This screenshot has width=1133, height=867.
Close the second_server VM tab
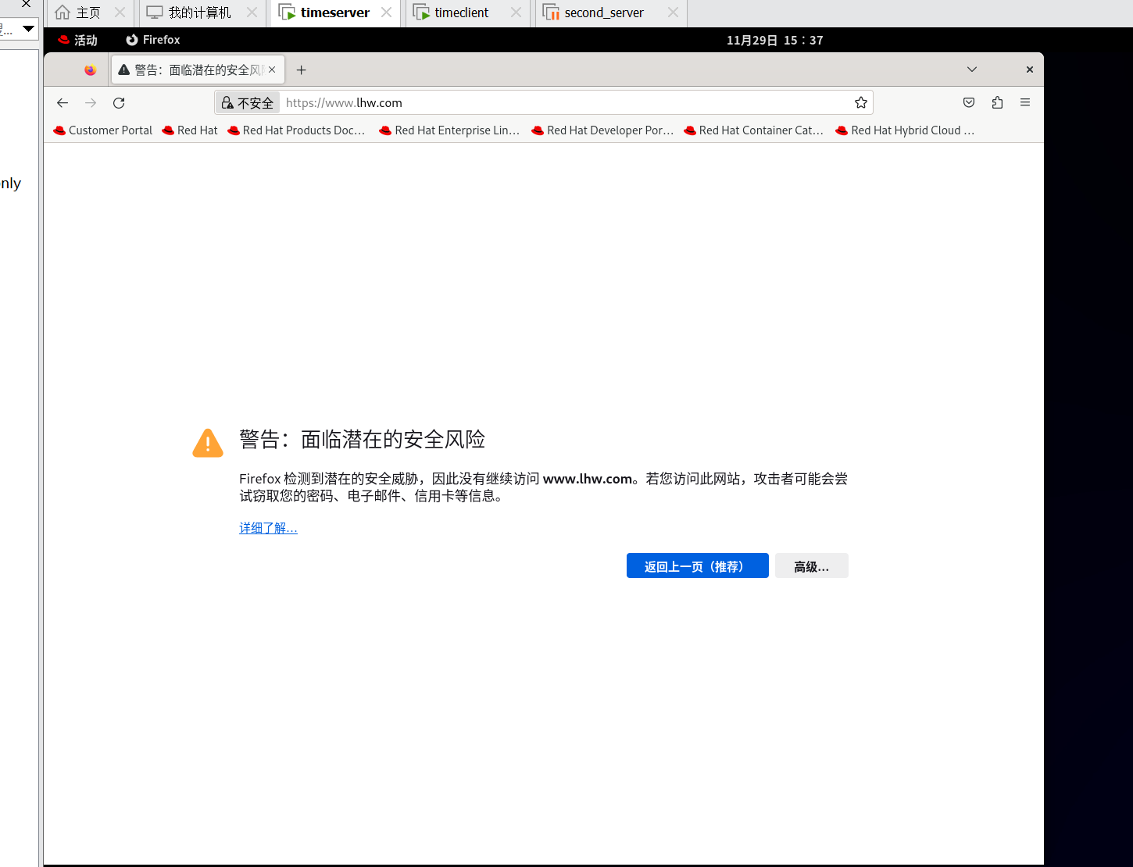point(673,12)
